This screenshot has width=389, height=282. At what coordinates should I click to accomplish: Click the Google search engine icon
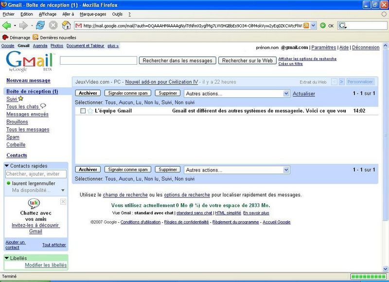point(343,26)
